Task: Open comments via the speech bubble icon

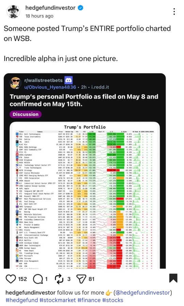Action: pyautogui.click(x=38, y=279)
